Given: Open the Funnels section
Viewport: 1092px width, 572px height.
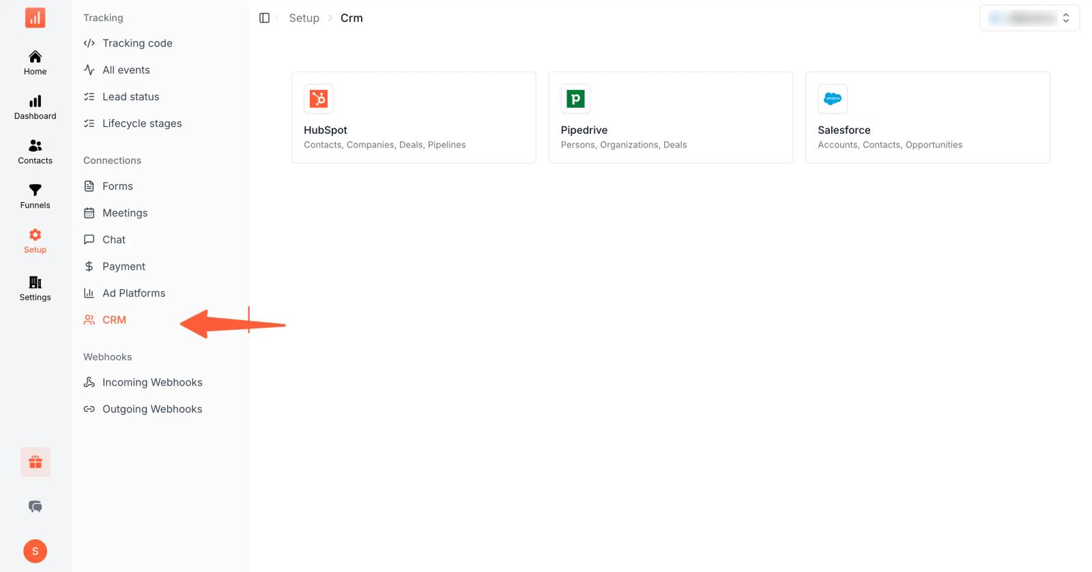Looking at the screenshot, I should coord(35,197).
